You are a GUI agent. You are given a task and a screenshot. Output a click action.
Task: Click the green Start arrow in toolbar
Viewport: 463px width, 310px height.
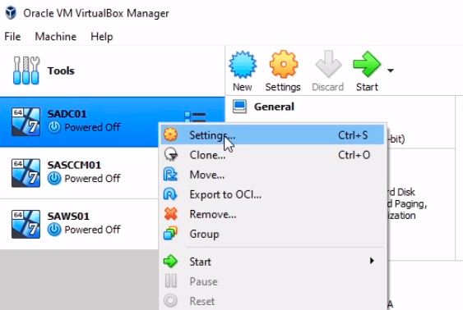[x=367, y=64]
